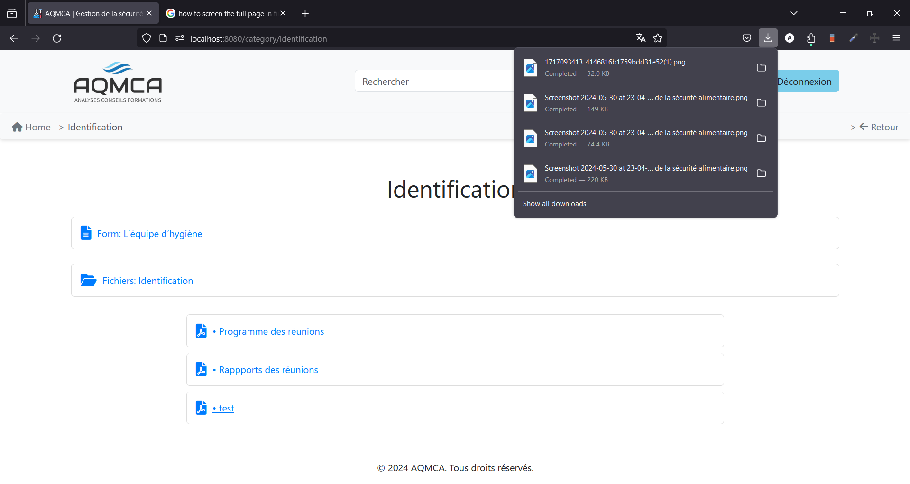The height and width of the screenshot is (484, 910).
Task: Minimize the Firefox window
Action: coord(843,13)
